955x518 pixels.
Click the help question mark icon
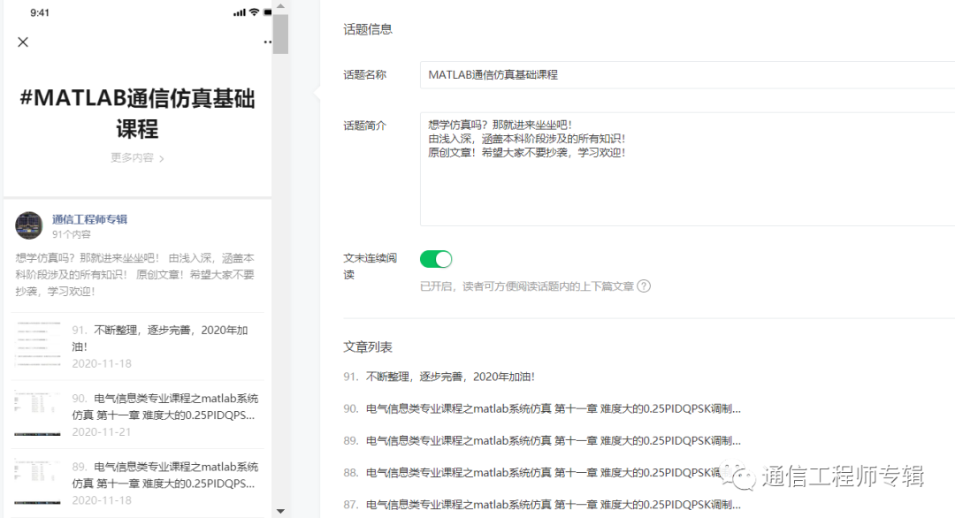click(x=644, y=286)
